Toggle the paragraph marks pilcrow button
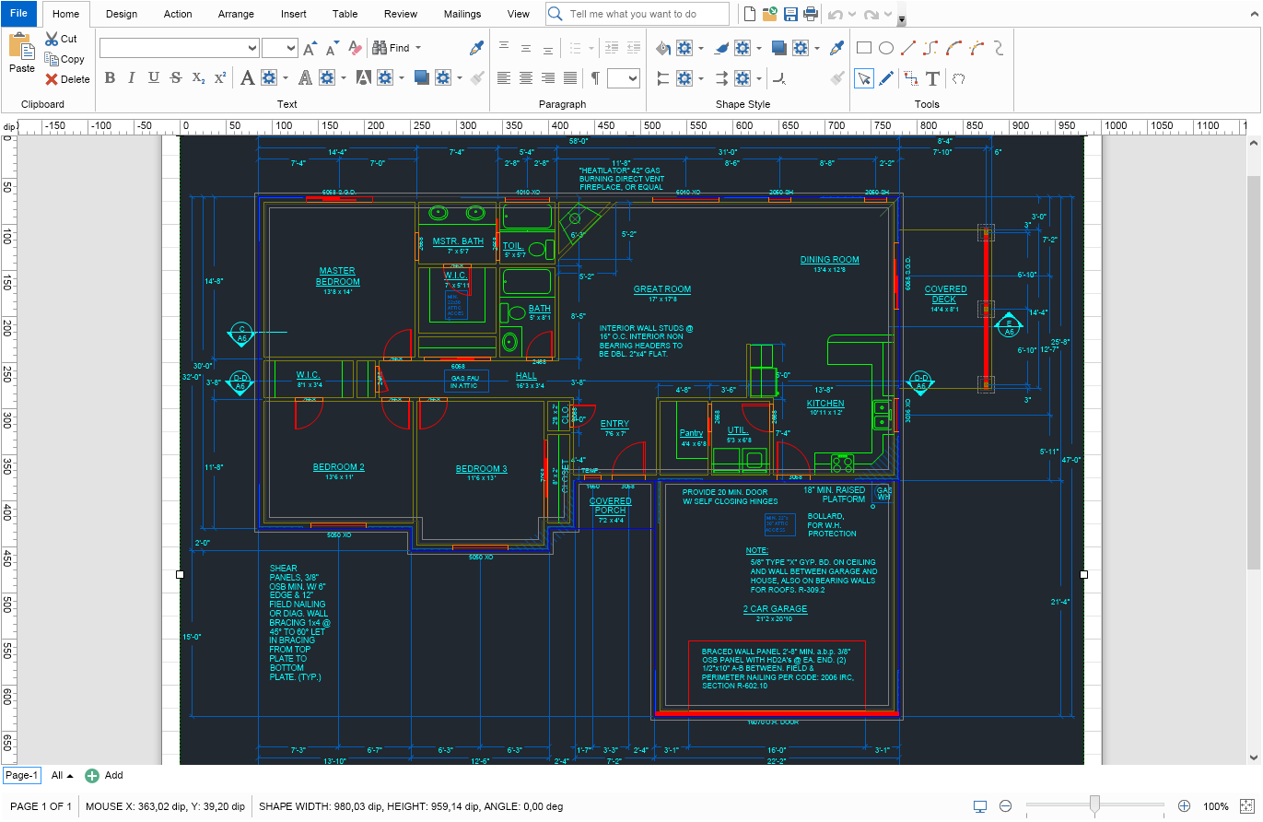The width and height of the screenshot is (1263, 822). pos(595,78)
